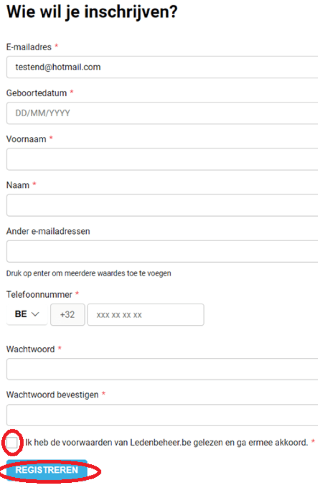Submit the form with REGISTREREN button
333x486 pixels.
(x=47, y=470)
